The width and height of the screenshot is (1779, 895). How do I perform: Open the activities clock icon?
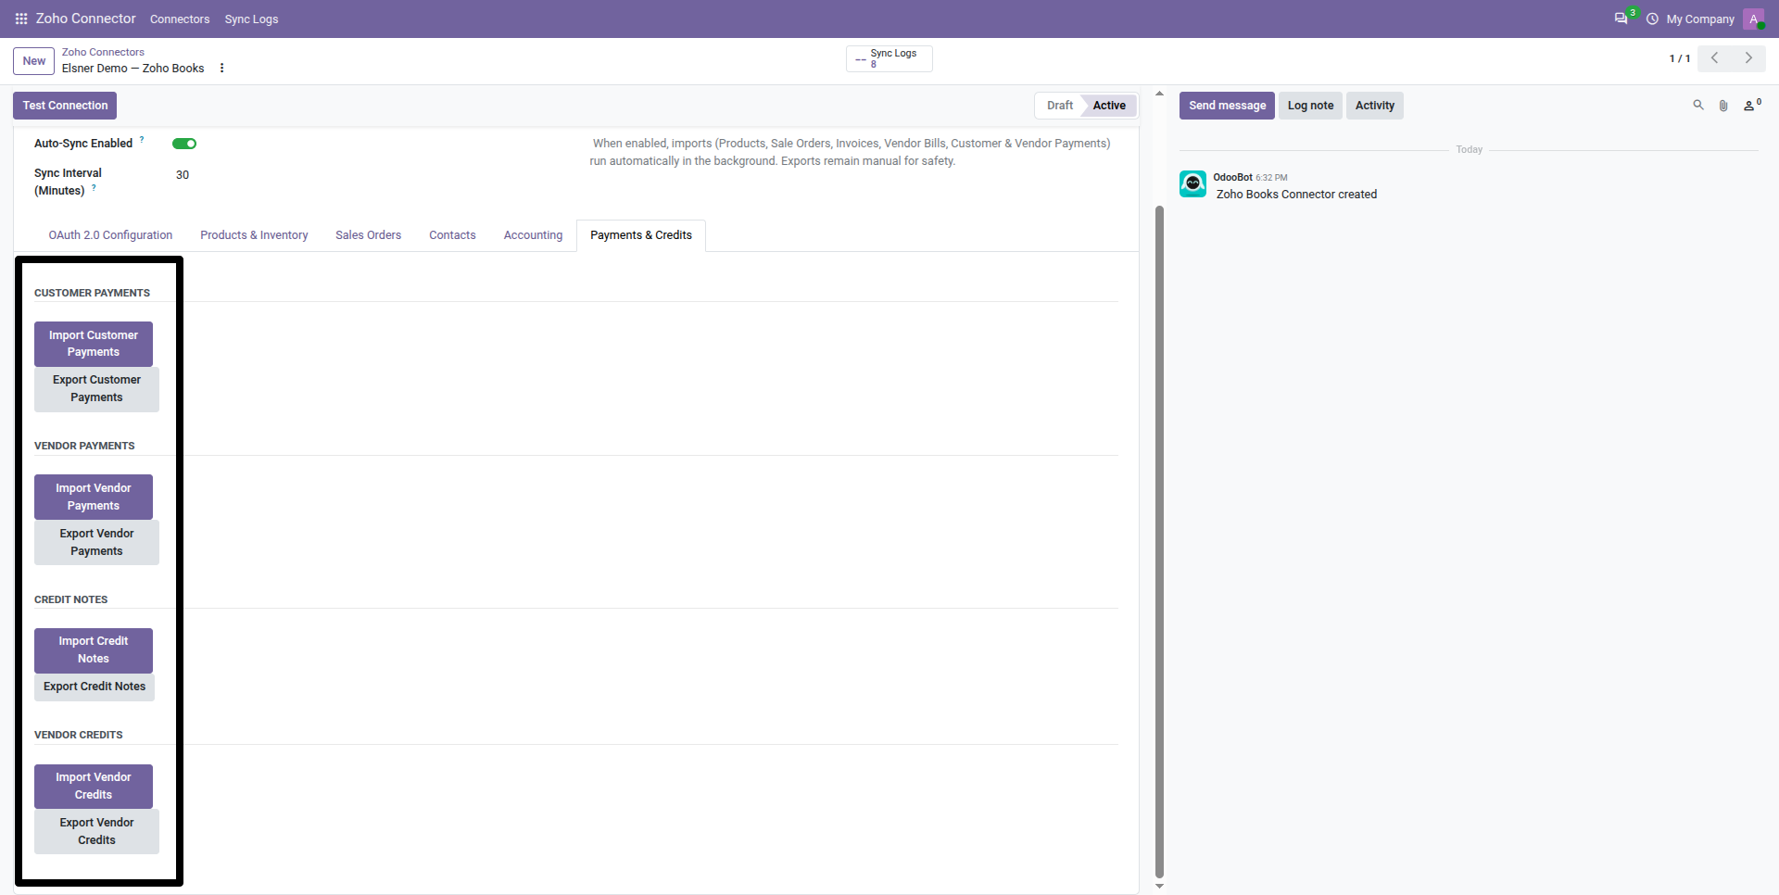pos(1652,19)
